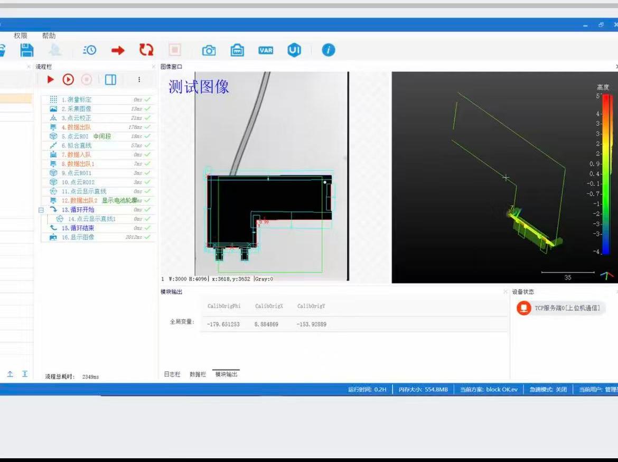The width and height of the screenshot is (618, 462).
Task: Click the Save floppy disk icon
Action: pyautogui.click(x=26, y=50)
